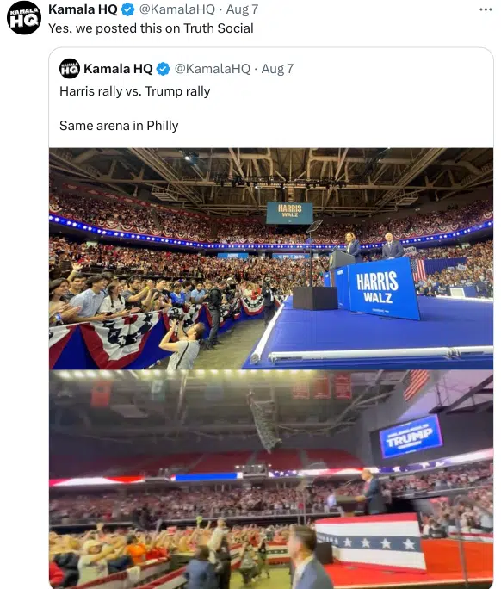This screenshot has height=589, width=501.
Task: Click the Kamala HQ profile avatar on main tweet
Action: pos(24,18)
